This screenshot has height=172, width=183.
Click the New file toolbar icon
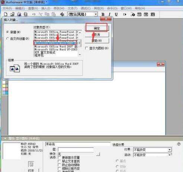pyautogui.click(x=6, y=14)
